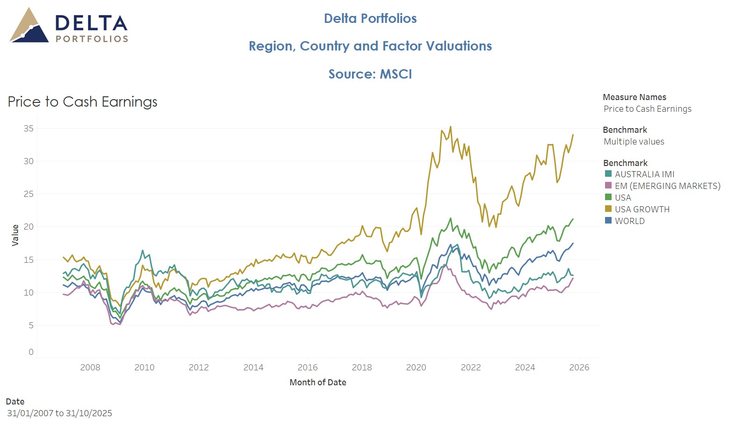Image resolution: width=750 pixels, height=433 pixels.
Task: Click the USA green legend swatch
Action: [x=608, y=197]
